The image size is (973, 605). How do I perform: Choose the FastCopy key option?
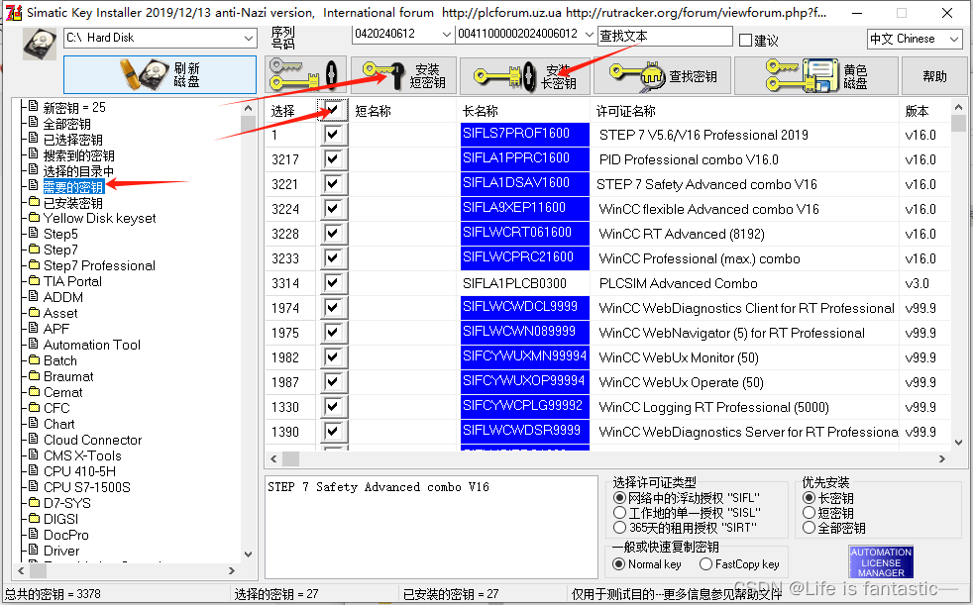705,564
